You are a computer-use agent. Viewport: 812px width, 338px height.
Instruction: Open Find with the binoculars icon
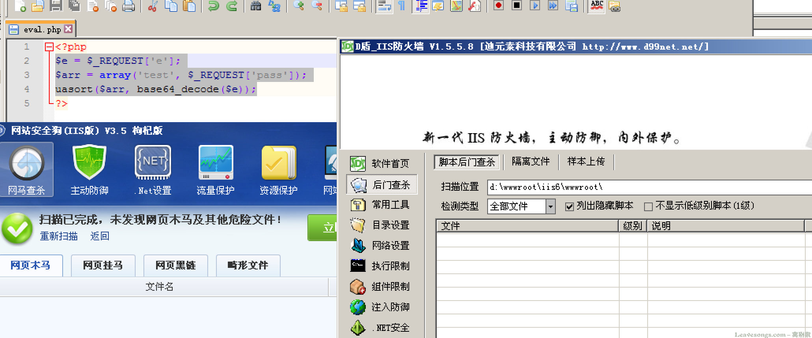point(256,6)
